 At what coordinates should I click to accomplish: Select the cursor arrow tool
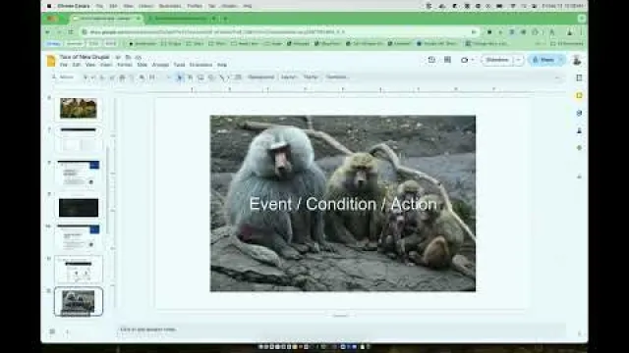point(179,77)
